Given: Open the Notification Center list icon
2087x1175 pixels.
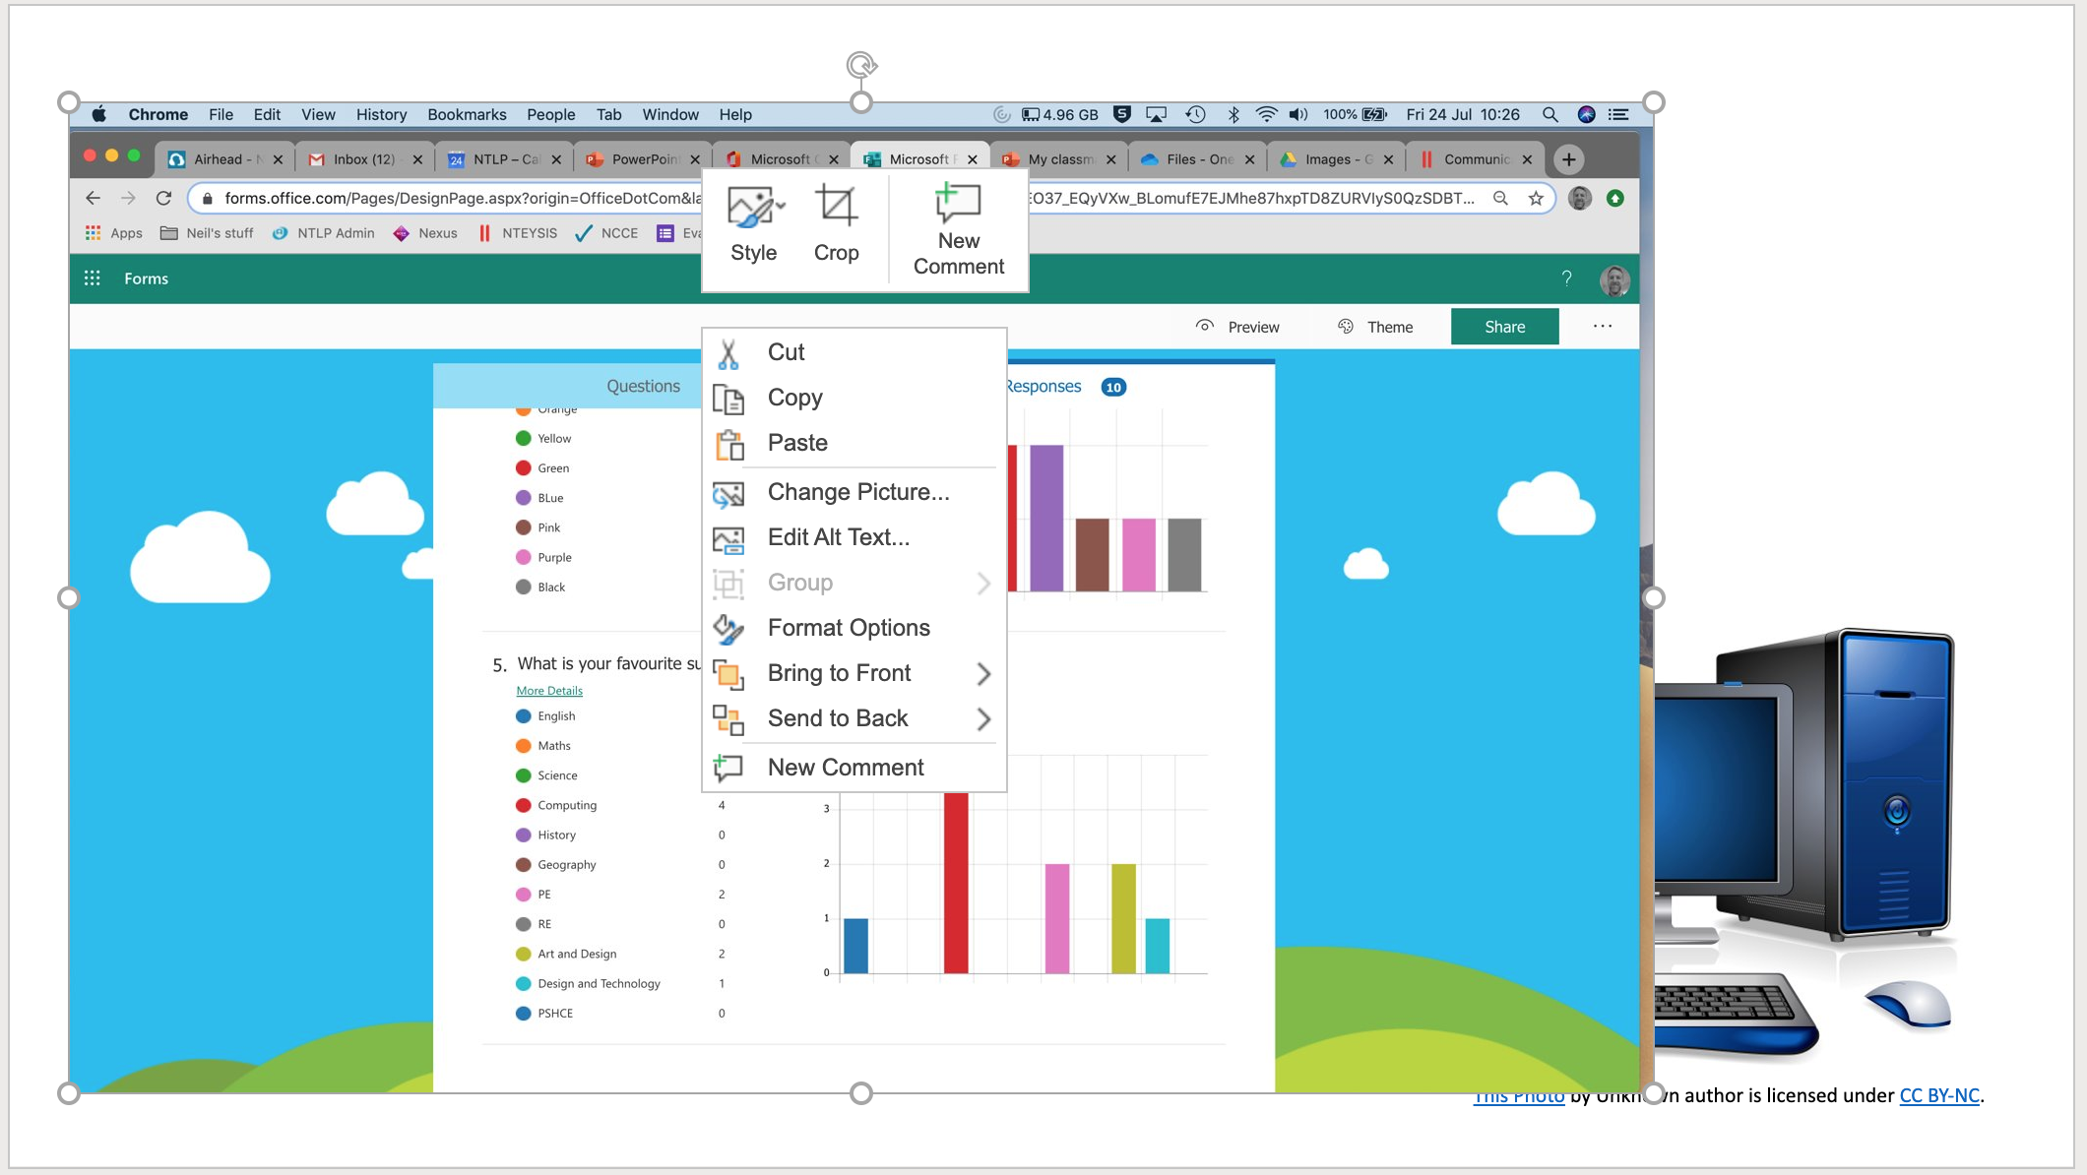Looking at the screenshot, I should (1618, 114).
